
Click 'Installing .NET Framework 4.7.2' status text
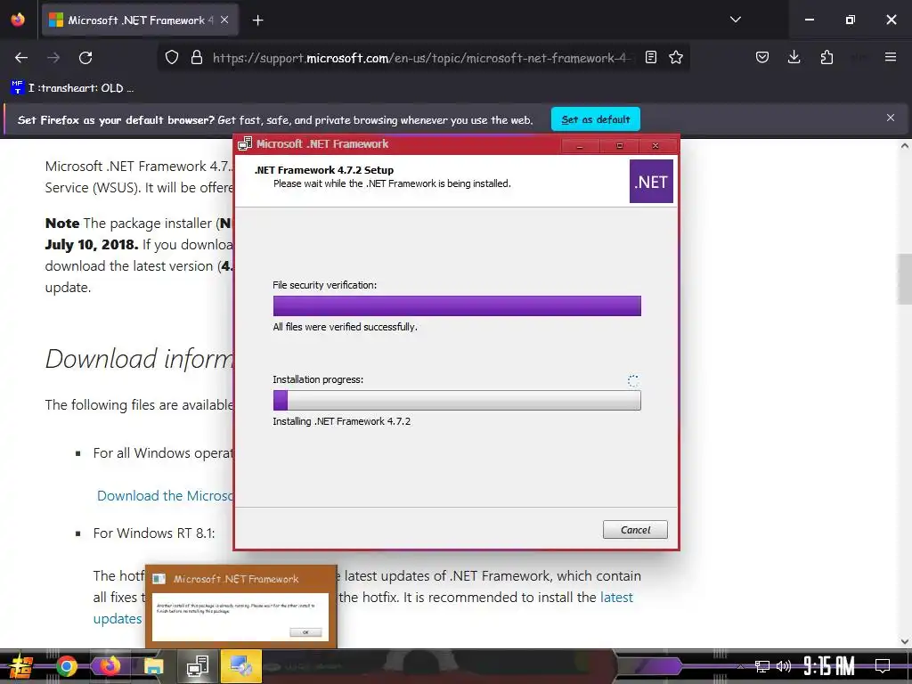pyautogui.click(x=342, y=421)
